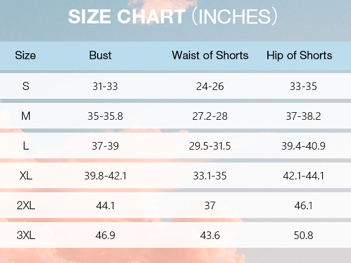Click the 46.9 bust value
The height and width of the screenshot is (263, 351).
click(105, 236)
